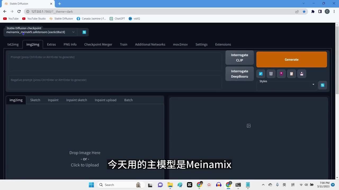Open the Inpaint sub-tab
The width and height of the screenshot is (339, 190).
53,100
